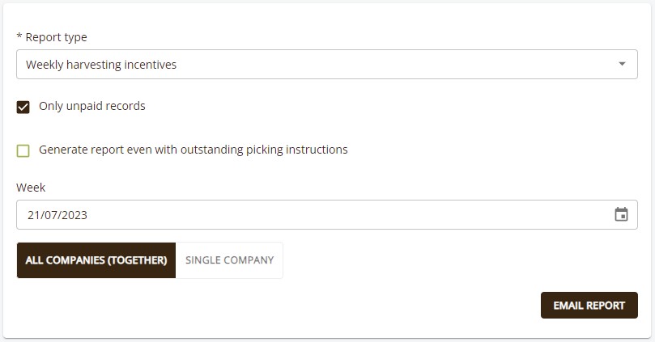Viewport: 655px width, 342px height.
Task: Open the calendar date picker icon
Action: pyautogui.click(x=621, y=215)
